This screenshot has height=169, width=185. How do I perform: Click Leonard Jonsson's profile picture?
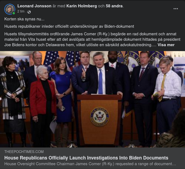(x=10, y=9)
